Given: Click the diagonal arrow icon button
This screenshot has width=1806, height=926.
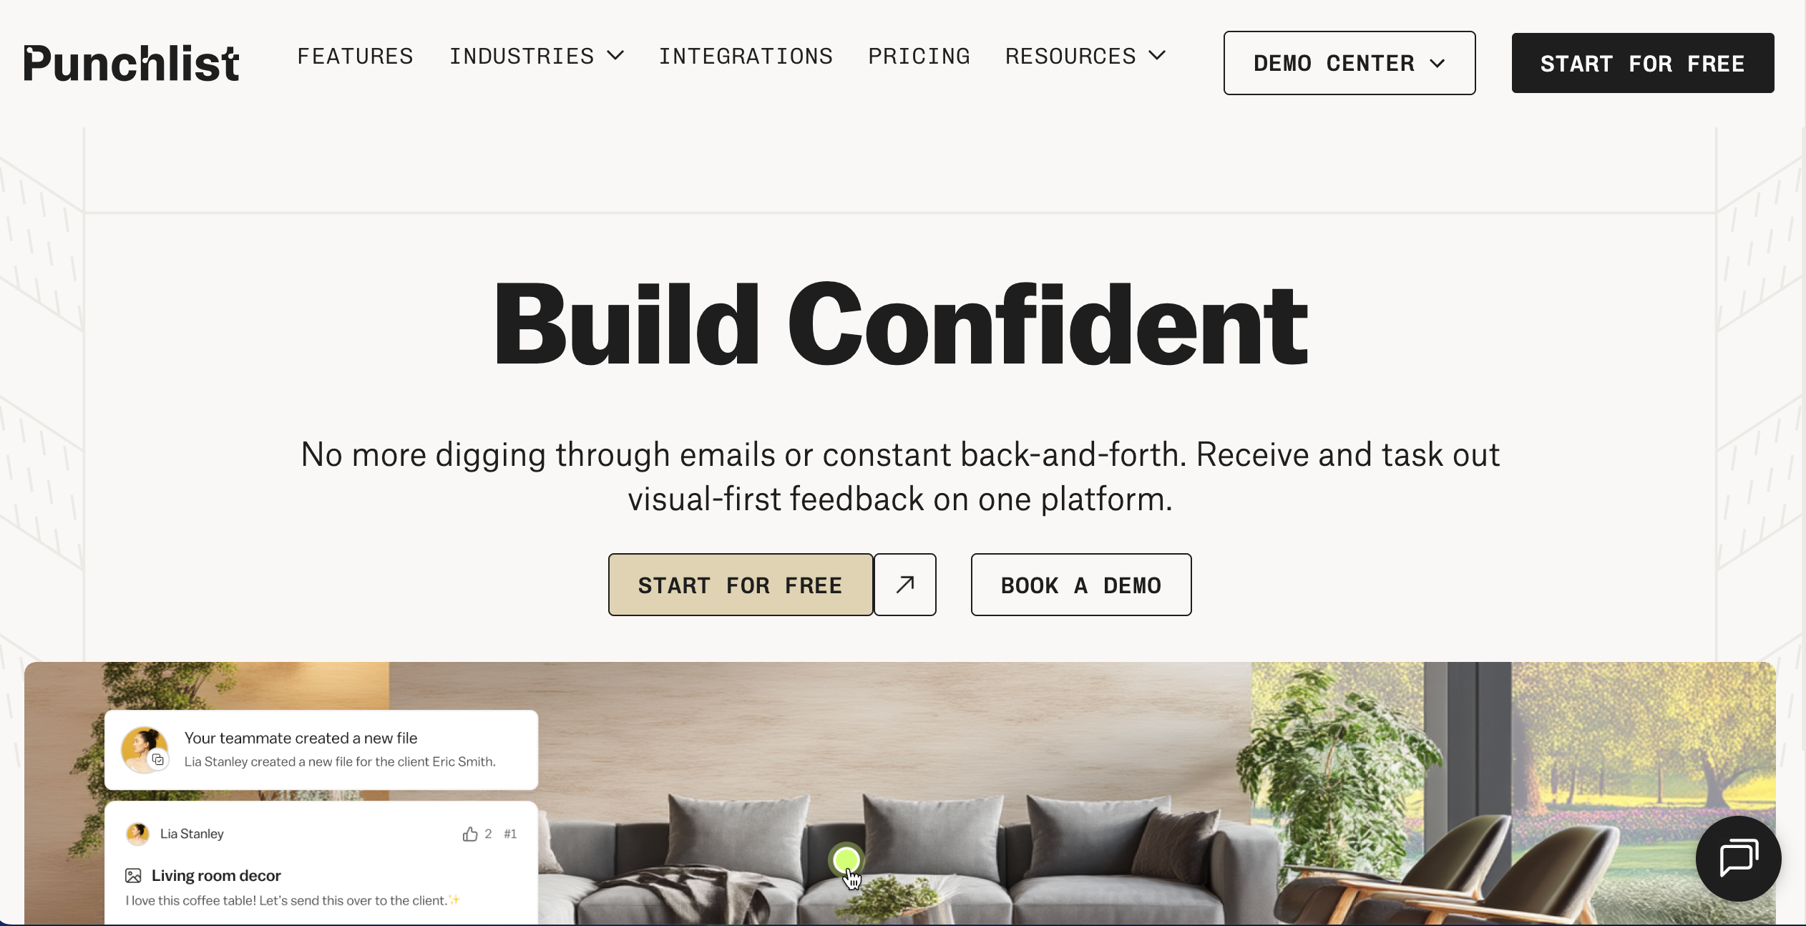Looking at the screenshot, I should coord(905,585).
